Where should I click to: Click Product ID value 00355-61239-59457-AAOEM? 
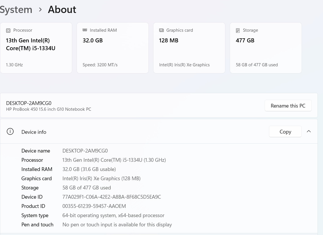point(94,206)
